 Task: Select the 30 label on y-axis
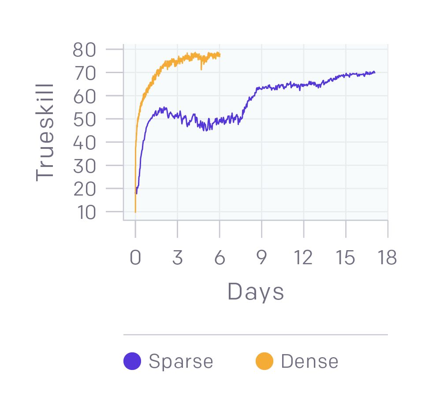84,166
